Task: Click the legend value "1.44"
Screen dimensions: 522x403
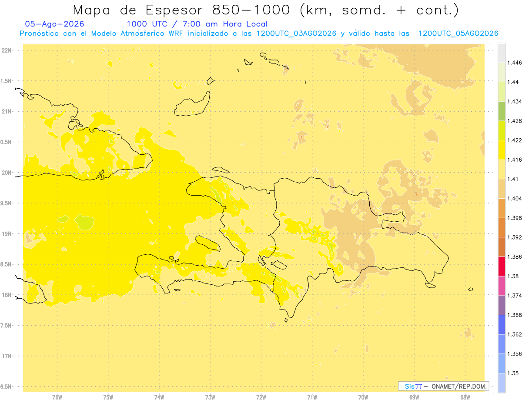Action: (x=513, y=82)
